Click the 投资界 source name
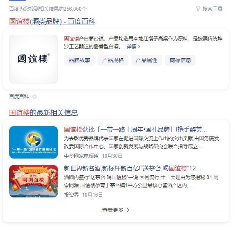 pos(72,195)
